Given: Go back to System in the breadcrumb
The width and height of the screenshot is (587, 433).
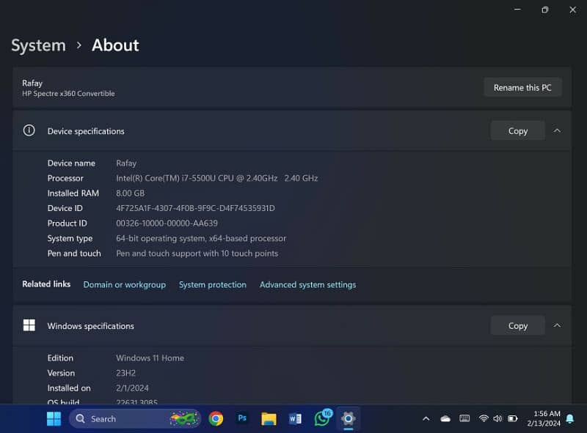Looking at the screenshot, I should tap(38, 45).
